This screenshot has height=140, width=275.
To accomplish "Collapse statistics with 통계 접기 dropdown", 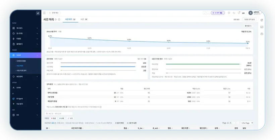I will (x=249, y=26).
